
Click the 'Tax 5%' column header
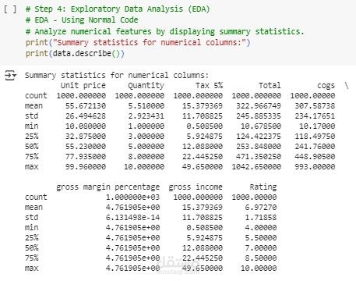click(210, 86)
